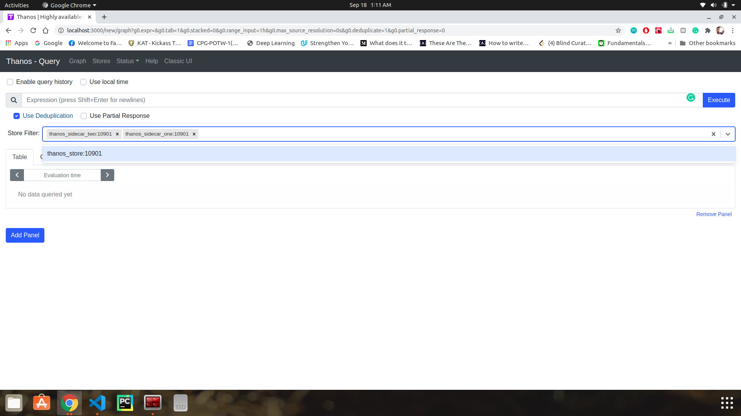Enable Use Partial Response checkbox
This screenshot has width=741, height=416.
click(x=84, y=116)
